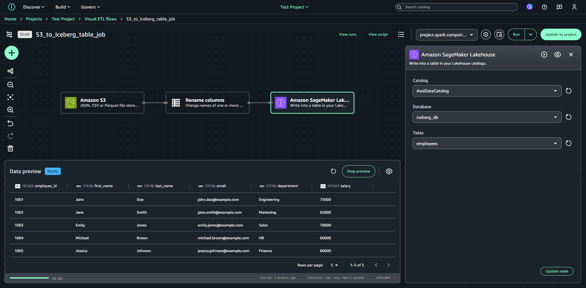Expand the Run options dropdown arrow
The width and height of the screenshot is (586, 288).
(x=531, y=34)
